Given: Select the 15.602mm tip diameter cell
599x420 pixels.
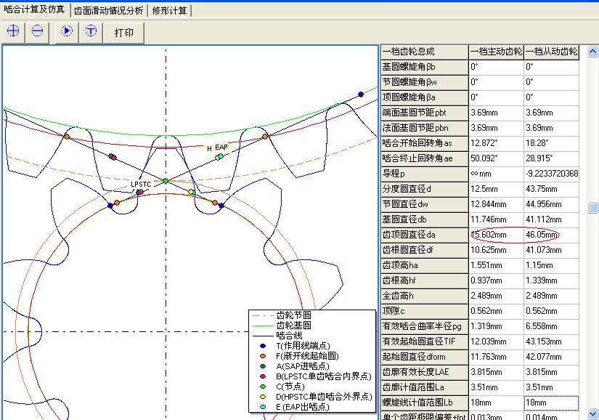Looking at the screenshot, I should pos(496,235).
